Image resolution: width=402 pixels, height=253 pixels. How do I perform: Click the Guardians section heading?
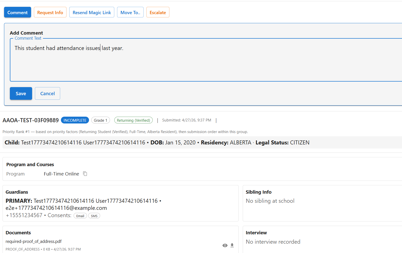[x=17, y=192]
